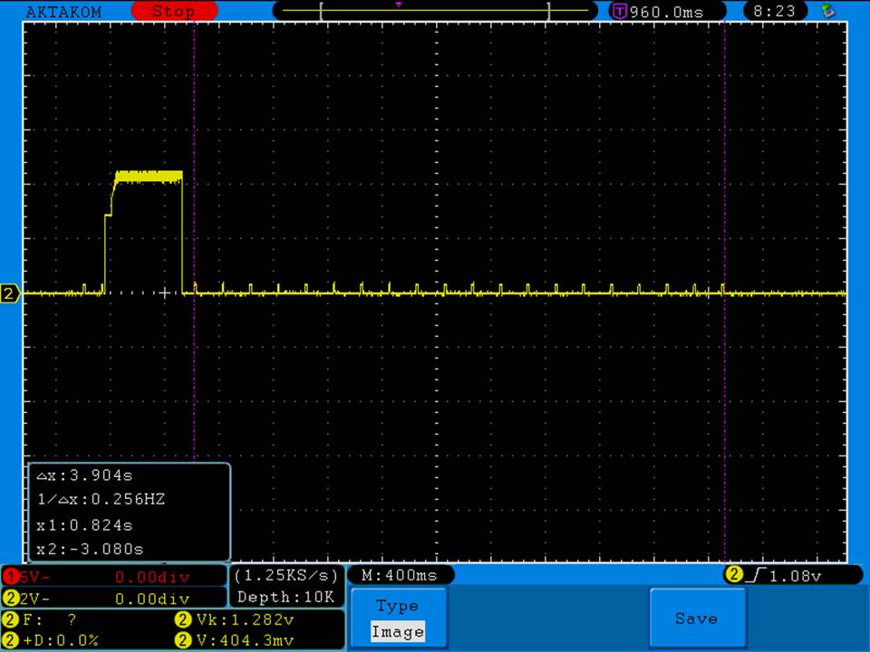Image resolution: width=870 pixels, height=652 pixels.
Task: Select the M:400ms timebase readout
Action: (400, 575)
